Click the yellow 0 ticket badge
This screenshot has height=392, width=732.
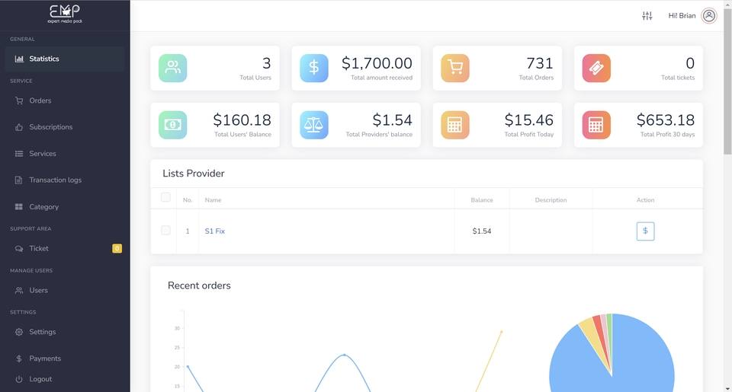point(117,248)
